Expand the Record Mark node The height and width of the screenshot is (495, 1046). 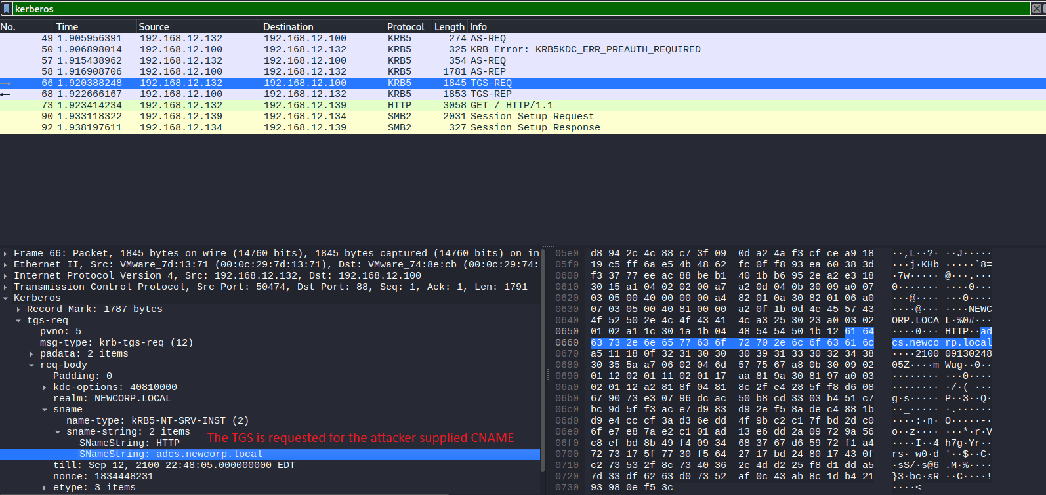18,309
